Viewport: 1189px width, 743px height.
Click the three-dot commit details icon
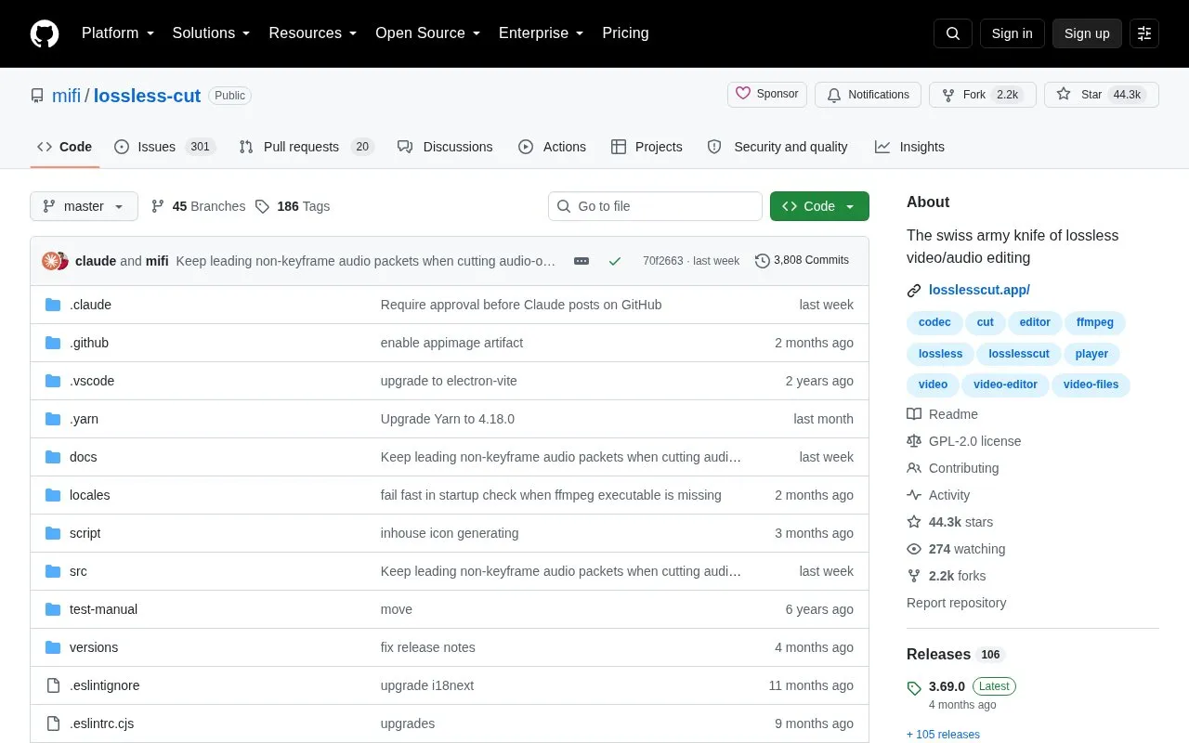click(581, 261)
